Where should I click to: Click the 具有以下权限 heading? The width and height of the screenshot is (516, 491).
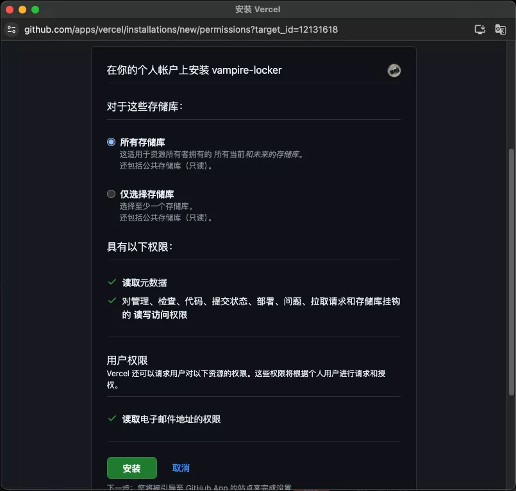(x=140, y=247)
